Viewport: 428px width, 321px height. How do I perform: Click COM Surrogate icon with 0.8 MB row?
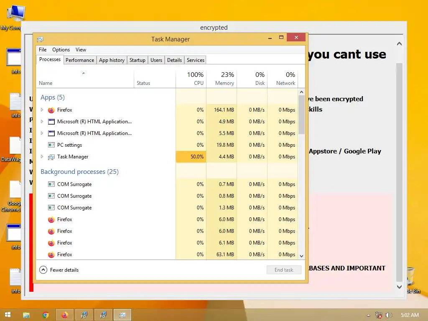(x=51, y=196)
